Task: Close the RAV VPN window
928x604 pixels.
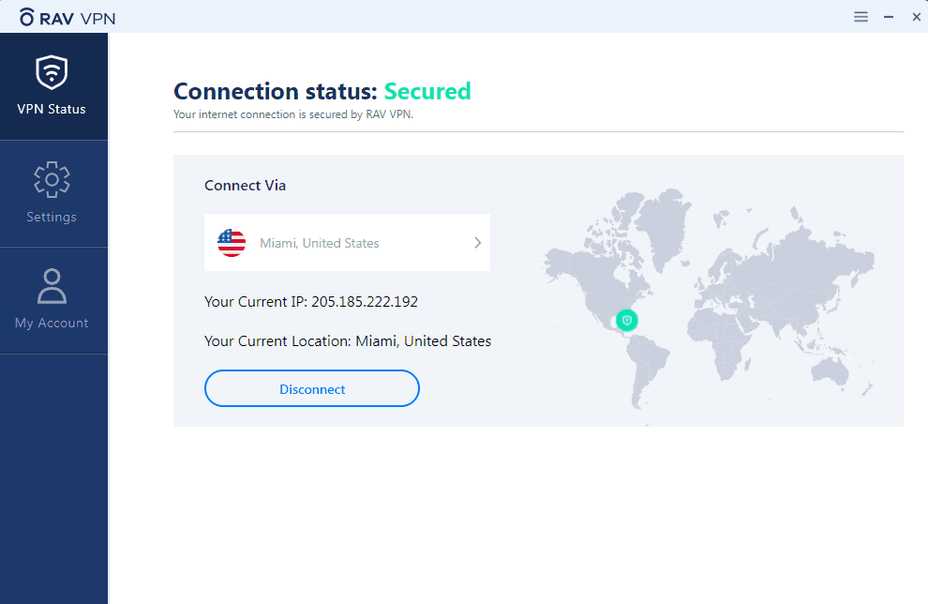Action: click(x=916, y=17)
